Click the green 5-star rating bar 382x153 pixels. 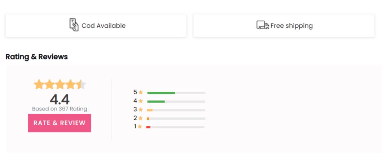pyautogui.click(x=176, y=93)
